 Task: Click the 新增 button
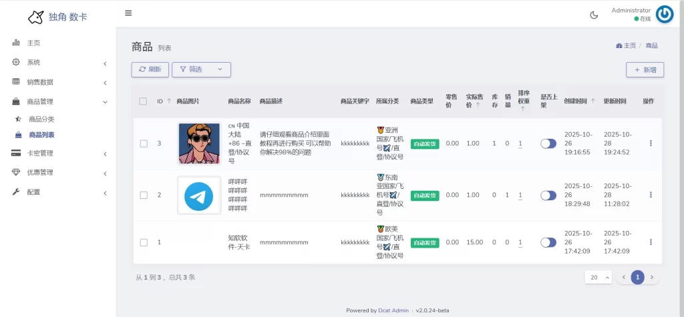coord(645,69)
